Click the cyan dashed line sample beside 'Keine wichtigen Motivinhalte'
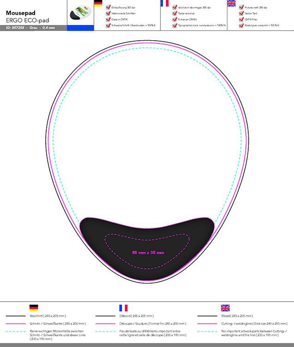294x347 pixels. 16,331
